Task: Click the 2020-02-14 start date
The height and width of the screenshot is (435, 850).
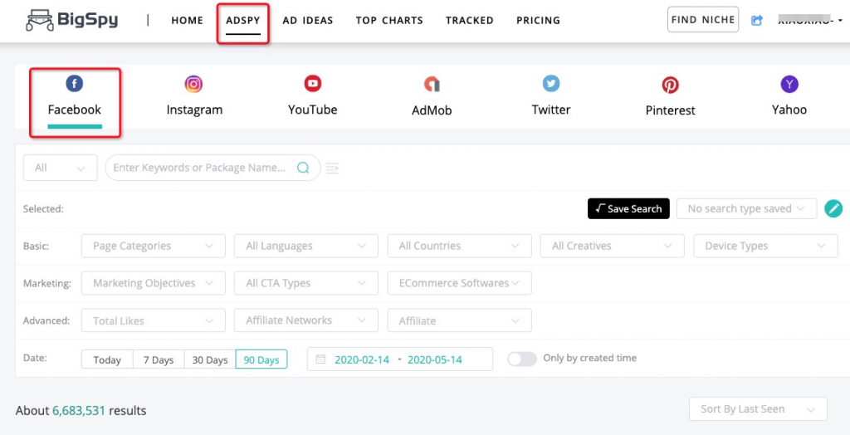Action: (362, 359)
